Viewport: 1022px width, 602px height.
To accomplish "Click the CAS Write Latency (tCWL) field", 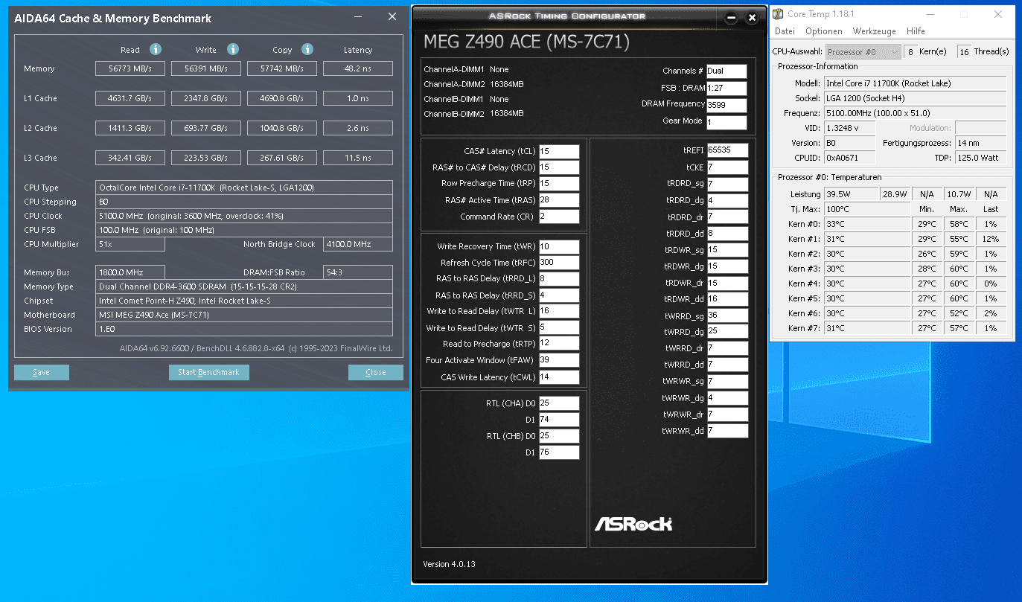I will coord(559,377).
